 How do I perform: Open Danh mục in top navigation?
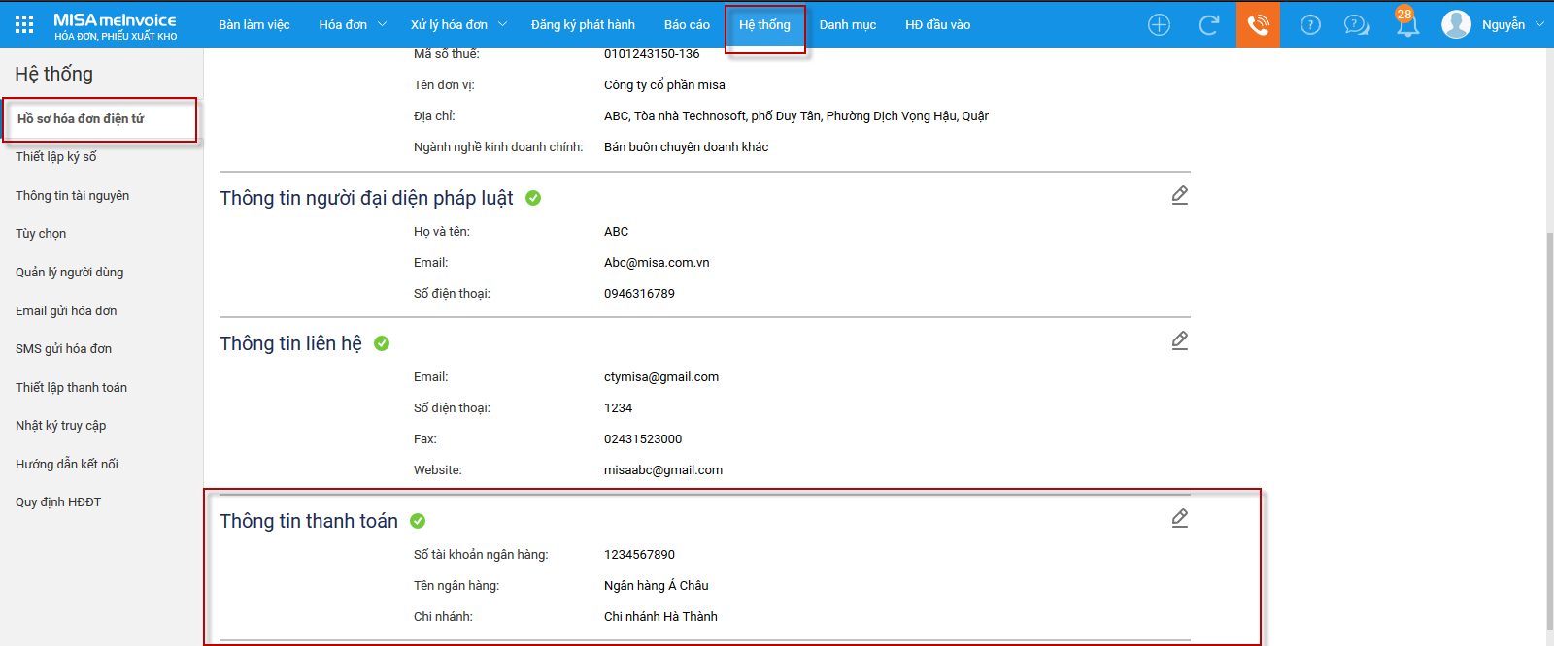click(847, 25)
